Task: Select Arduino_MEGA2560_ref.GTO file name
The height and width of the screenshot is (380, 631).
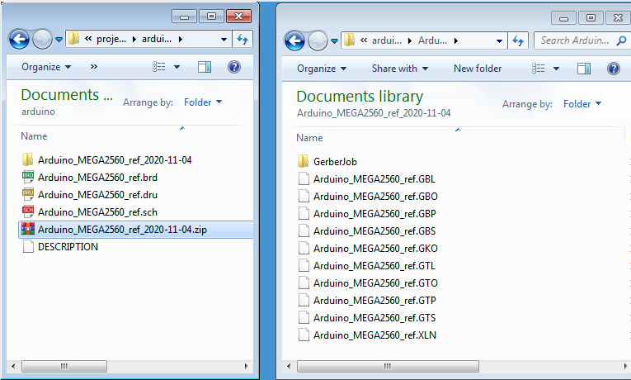Action: [x=375, y=283]
